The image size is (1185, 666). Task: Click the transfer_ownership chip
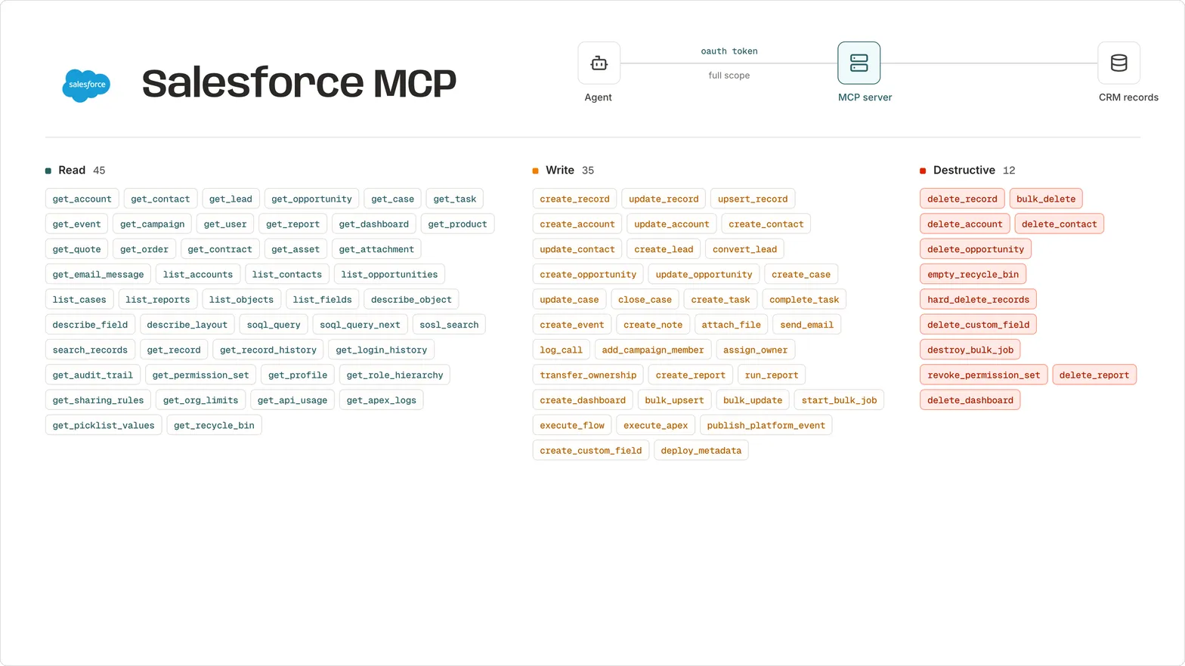click(x=588, y=375)
